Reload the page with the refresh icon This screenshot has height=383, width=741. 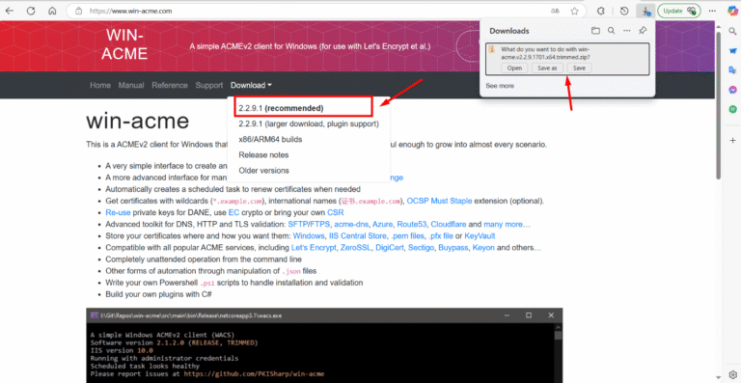pyautogui.click(x=31, y=11)
